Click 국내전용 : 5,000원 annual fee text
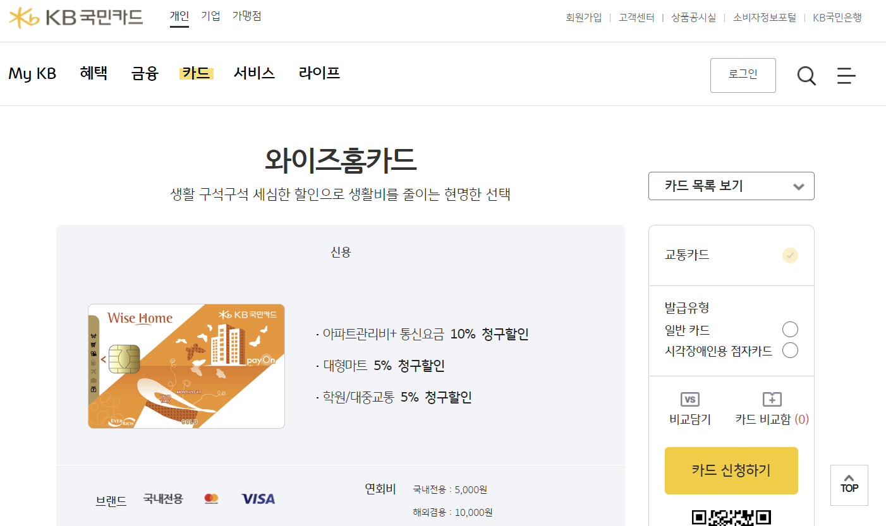This screenshot has height=526, width=886. click(x=450, y=489)
